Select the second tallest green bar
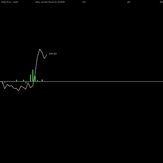 click(x=30, y=78)
